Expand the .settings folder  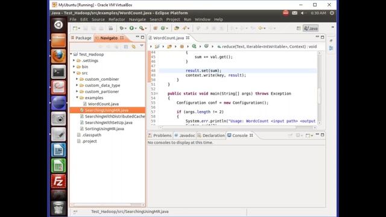[74, 60]
